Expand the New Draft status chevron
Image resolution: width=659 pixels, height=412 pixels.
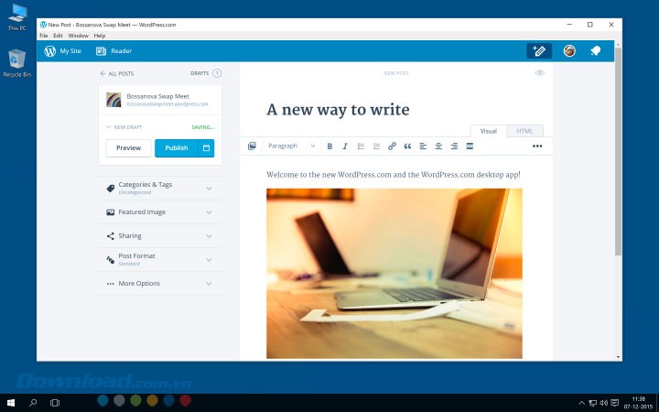pos(108,127)
